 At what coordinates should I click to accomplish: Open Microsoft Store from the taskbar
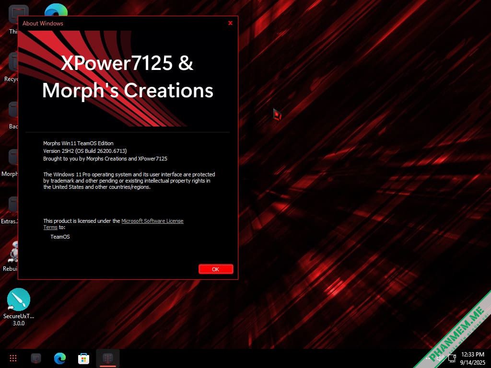tap(83, 358)
